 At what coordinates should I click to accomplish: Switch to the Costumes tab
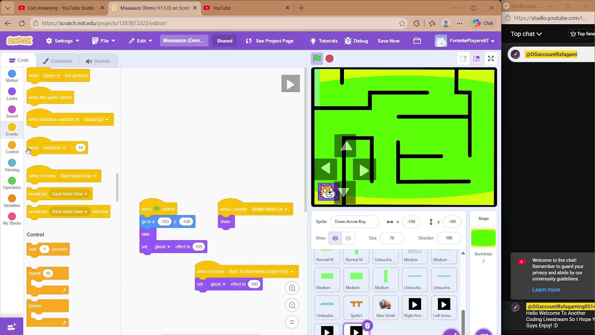(57, 61)
